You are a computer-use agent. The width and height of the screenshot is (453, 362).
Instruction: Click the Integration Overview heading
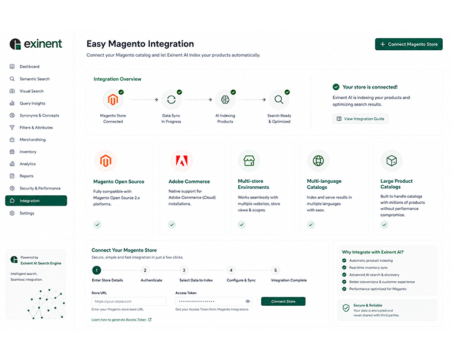click(118, 79)
